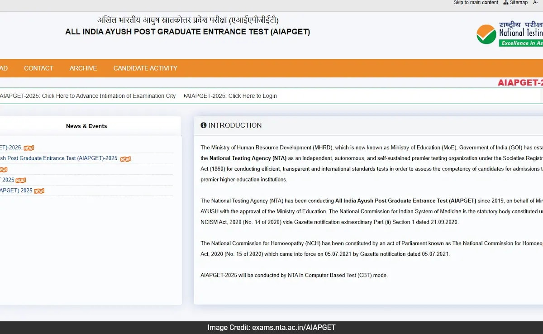Click the NEW badge beside 'APGET) 2025'
This screenshot has width=543, height=334.
click(39, 191)
